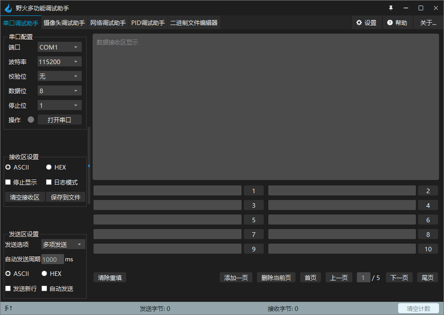Click the 自动发送周期 input field

tap(53, 259)
